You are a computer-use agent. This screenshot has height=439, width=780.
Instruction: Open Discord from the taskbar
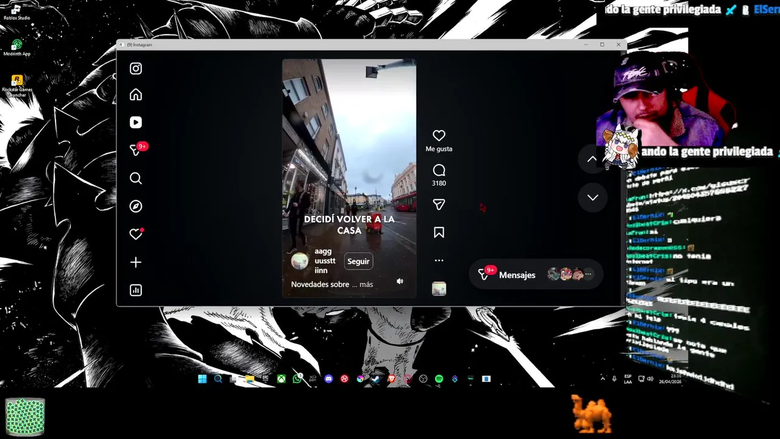click(328, 379)
